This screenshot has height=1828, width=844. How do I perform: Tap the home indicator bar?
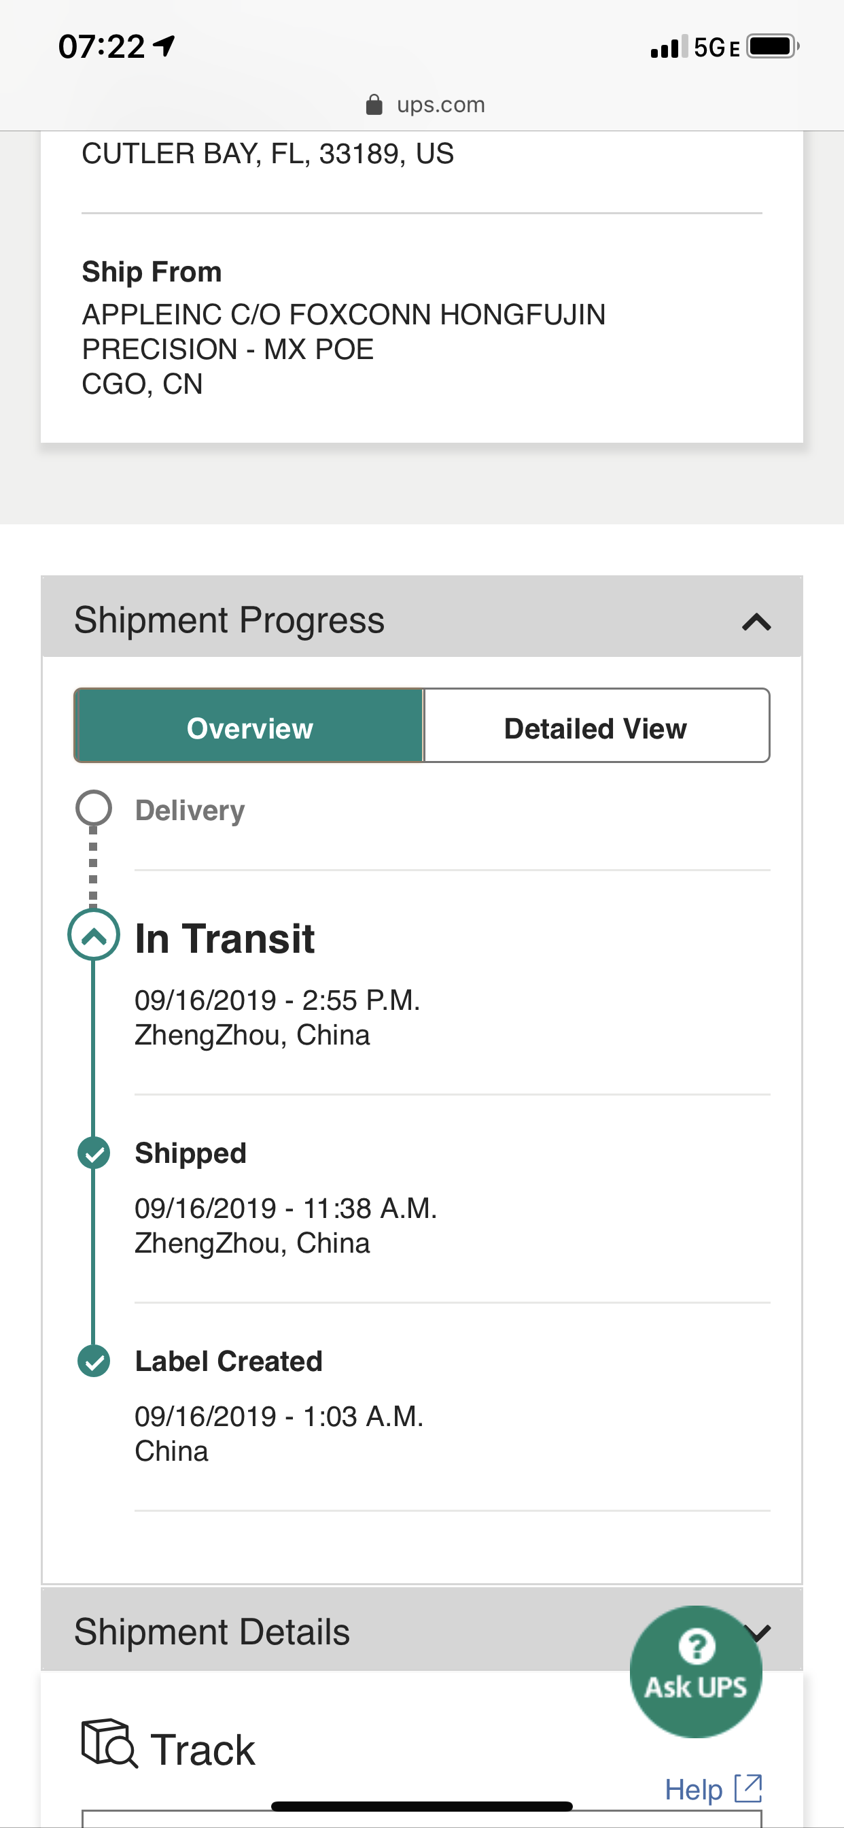[421, 1806]
